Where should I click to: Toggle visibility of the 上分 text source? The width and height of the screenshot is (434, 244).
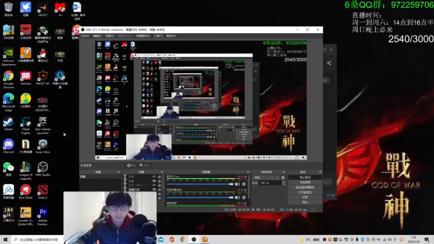154,181
